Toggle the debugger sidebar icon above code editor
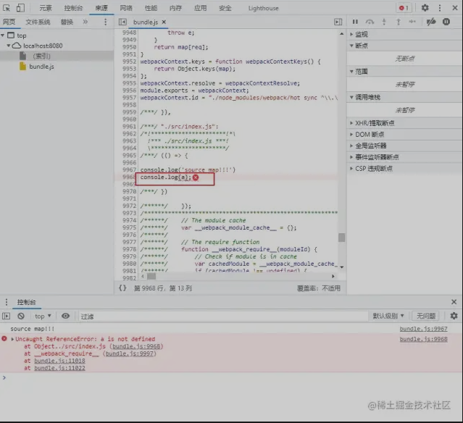 click(x=338, y=22)
